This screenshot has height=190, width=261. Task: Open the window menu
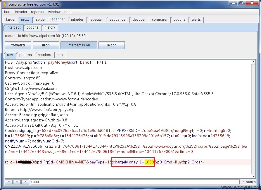click(x=54, y=12)
